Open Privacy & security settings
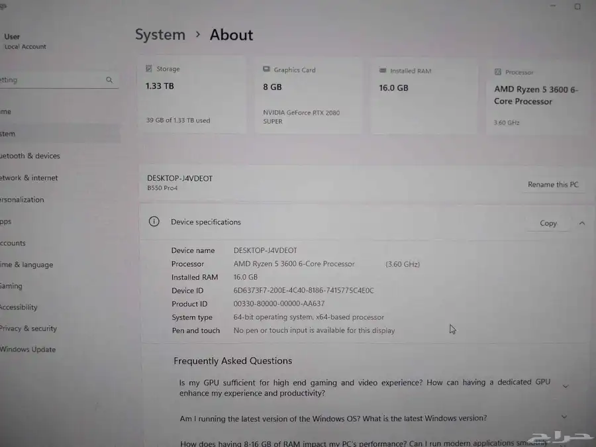This screenshot has height=447, width=596. 28,328
